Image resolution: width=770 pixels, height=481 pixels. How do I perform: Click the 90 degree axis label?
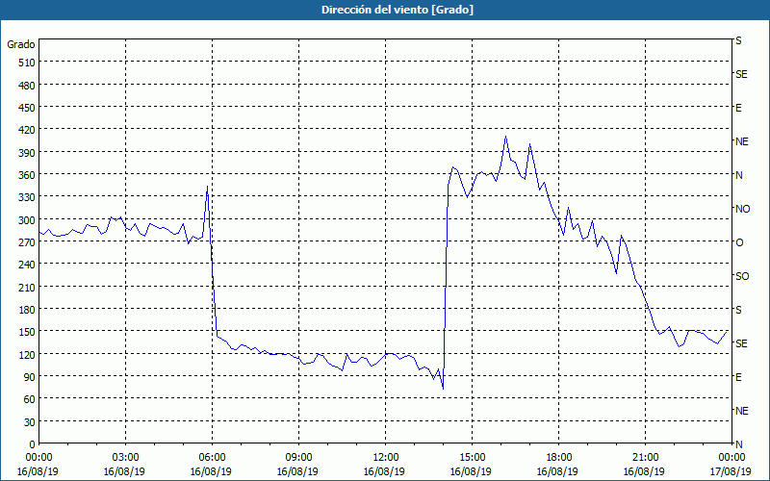pyautogui.click(x=30, y=377)
